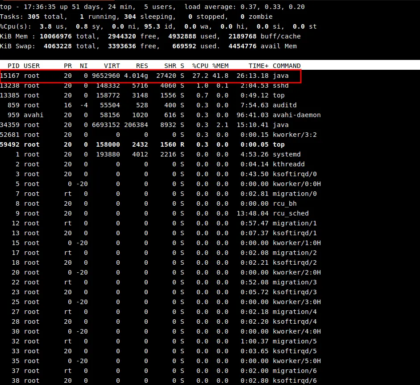Click the 4.014g RES value

click(x=136, y=76)
